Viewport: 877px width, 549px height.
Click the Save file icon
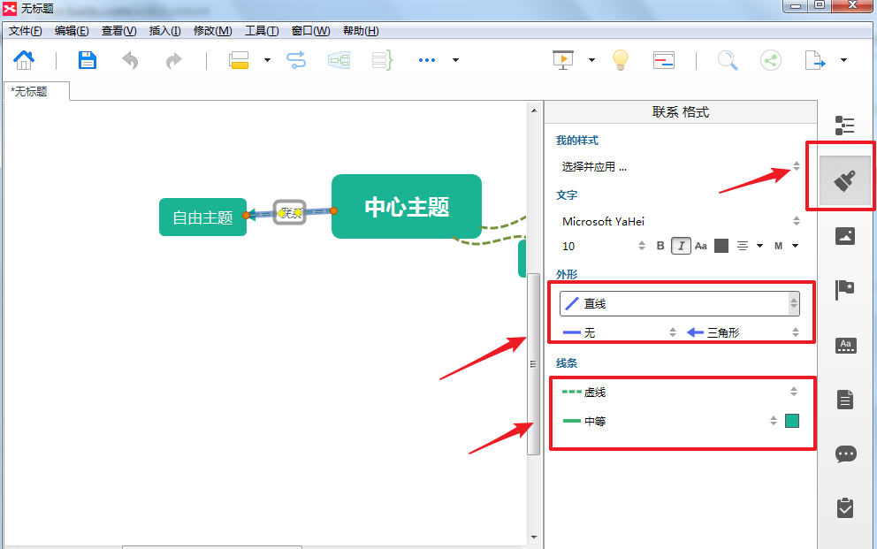87,59
